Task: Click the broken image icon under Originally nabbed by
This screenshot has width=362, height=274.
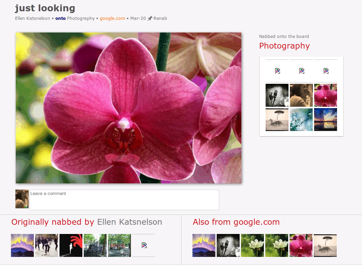Action: click(x=144, y=245)
